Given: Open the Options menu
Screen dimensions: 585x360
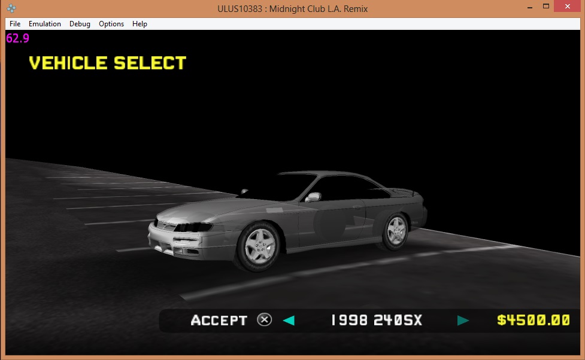Looking at the screenshot, I should pyautogui.click(x=111, y=24).
